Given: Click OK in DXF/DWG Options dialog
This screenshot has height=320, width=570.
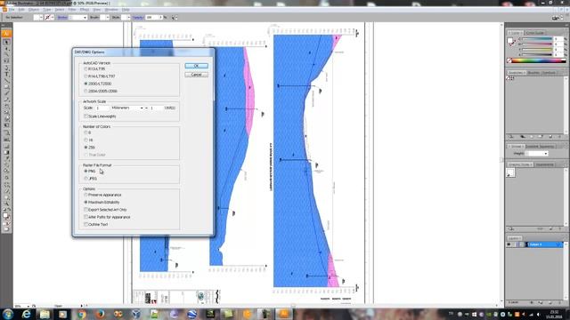Looking at the screenshot, I should pyautogui.click(x=196, y=66).
